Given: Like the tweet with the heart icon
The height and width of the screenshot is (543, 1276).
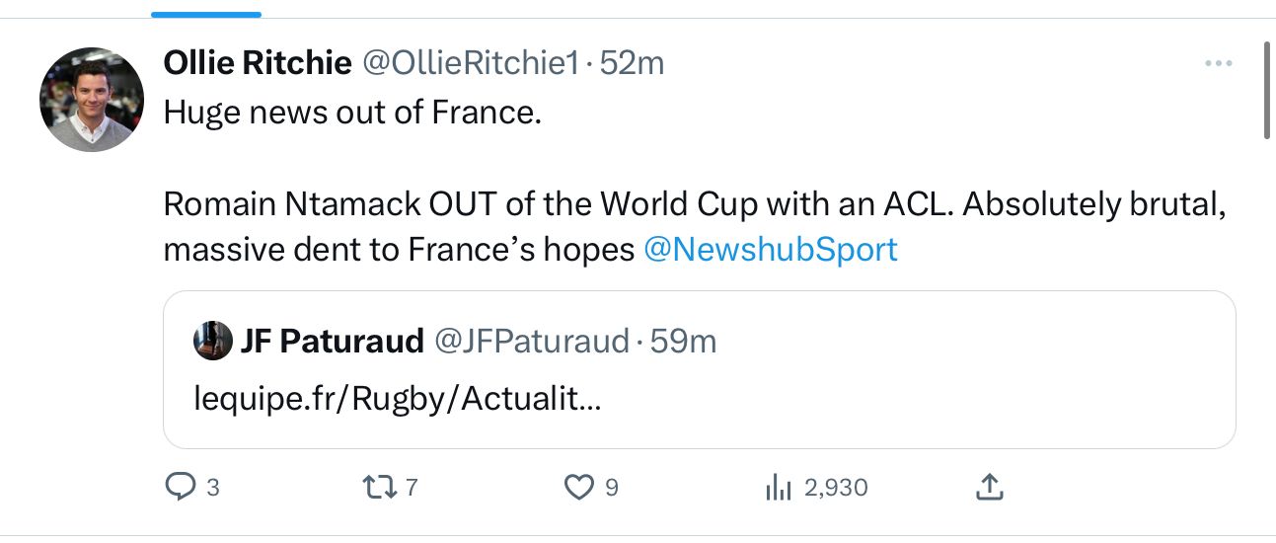Looking at the screenshot, I should click(x=577, y=487).
